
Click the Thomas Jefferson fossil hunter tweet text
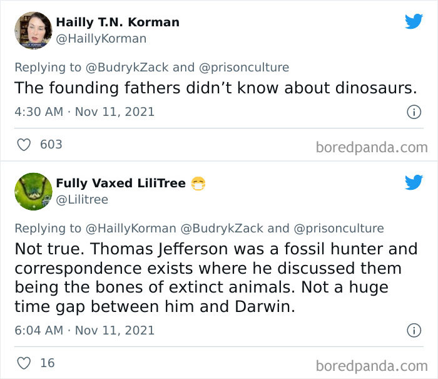pyautogui.click(x=216, y=278)
